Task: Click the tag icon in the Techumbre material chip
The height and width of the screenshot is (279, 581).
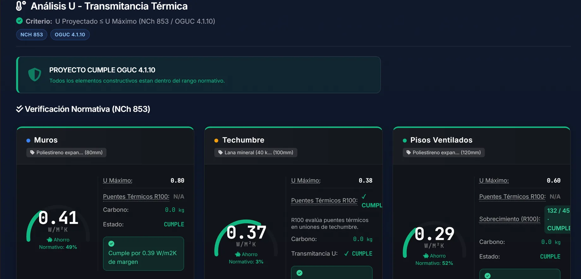Action: click(220, 152)
